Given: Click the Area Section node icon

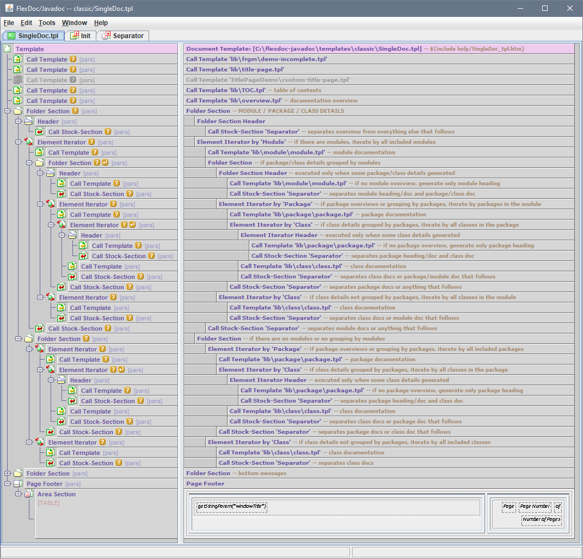Looking at the screenshot, I should click(x=28, y=494).
